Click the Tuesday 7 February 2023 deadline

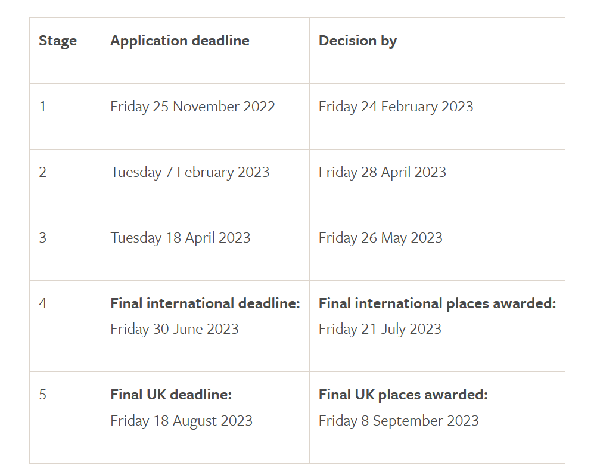[x=189, y=172]
